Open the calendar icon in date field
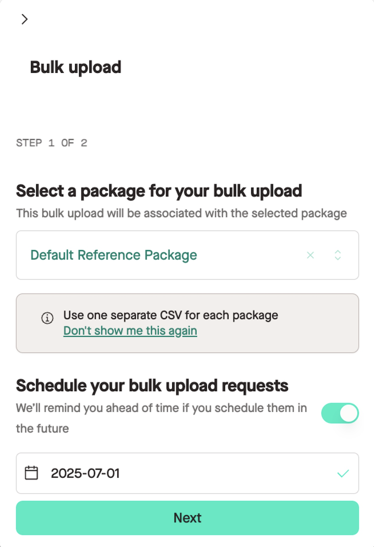The width and height of the screenshot is (374, 547). click(x=31, y=473)
